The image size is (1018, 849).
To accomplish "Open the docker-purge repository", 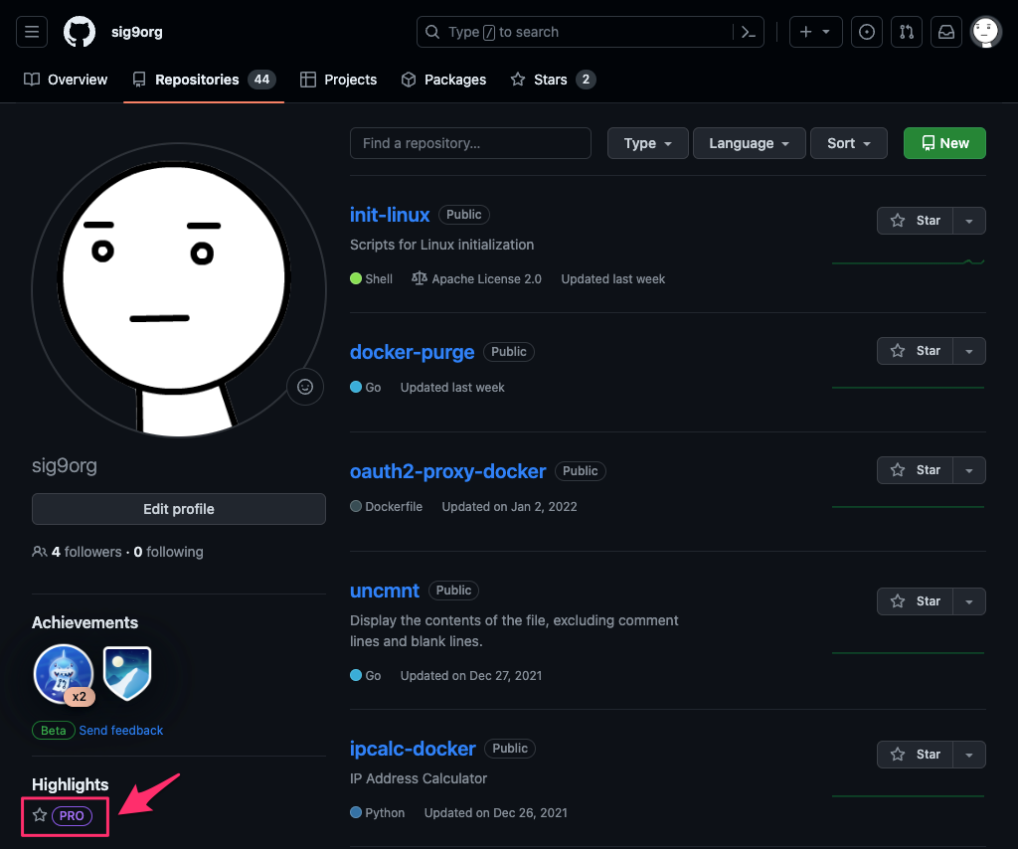I will point(413,352).
